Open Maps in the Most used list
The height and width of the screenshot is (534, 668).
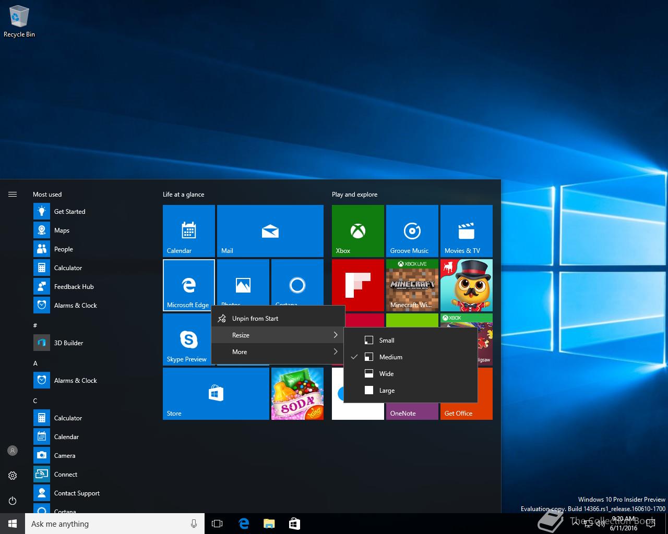click(94, 230)
